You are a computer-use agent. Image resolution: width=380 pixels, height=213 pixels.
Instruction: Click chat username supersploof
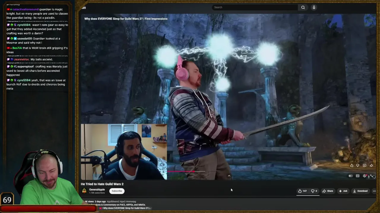click(26, 67)
